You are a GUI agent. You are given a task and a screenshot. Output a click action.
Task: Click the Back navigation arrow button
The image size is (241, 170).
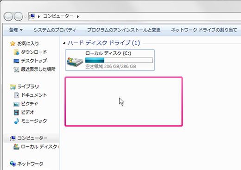click(8, 17)
